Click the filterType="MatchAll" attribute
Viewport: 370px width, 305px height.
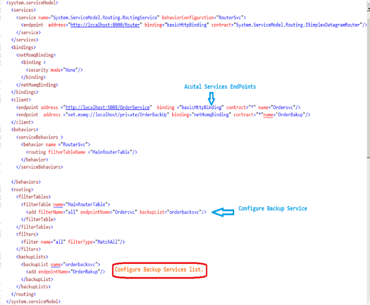[x=94, y=242]
